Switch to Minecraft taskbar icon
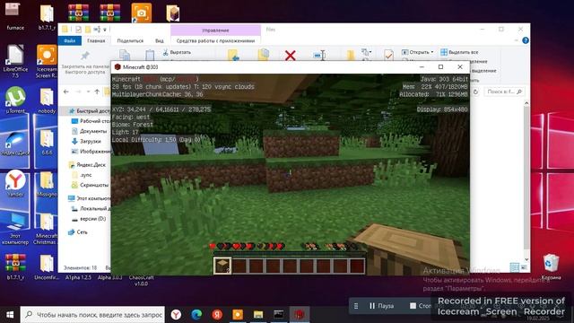Viewport: 574px width, 323px height. 300,315
